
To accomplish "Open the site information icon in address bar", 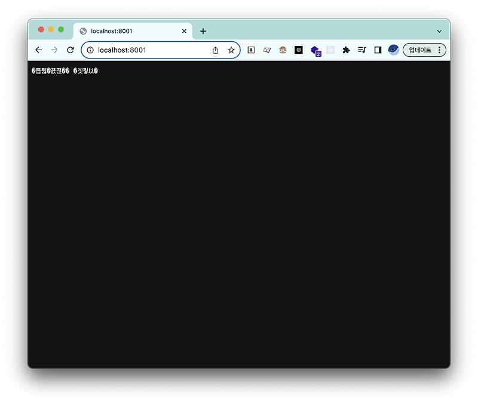I will (90, 50).
